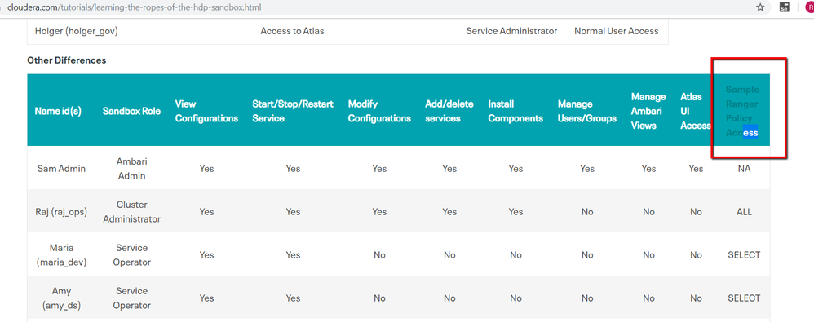Click Sam Admin's Manage Users/Groups 'Yes'
The width and height of the screenshot is (814, 322).
[x=587, y=169]
